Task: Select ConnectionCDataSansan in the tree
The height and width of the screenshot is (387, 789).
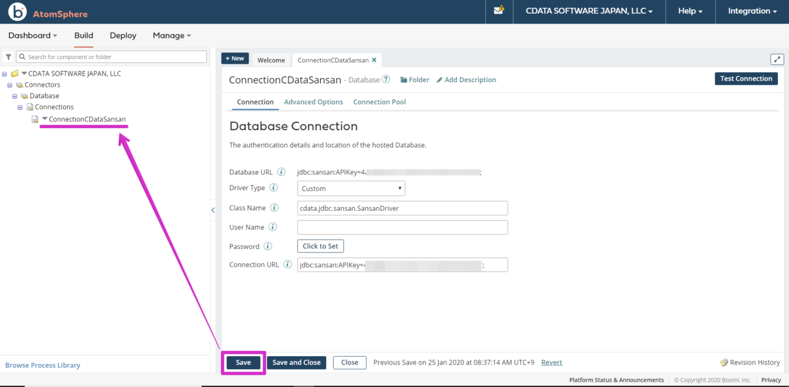Action: tap(87, 119)
